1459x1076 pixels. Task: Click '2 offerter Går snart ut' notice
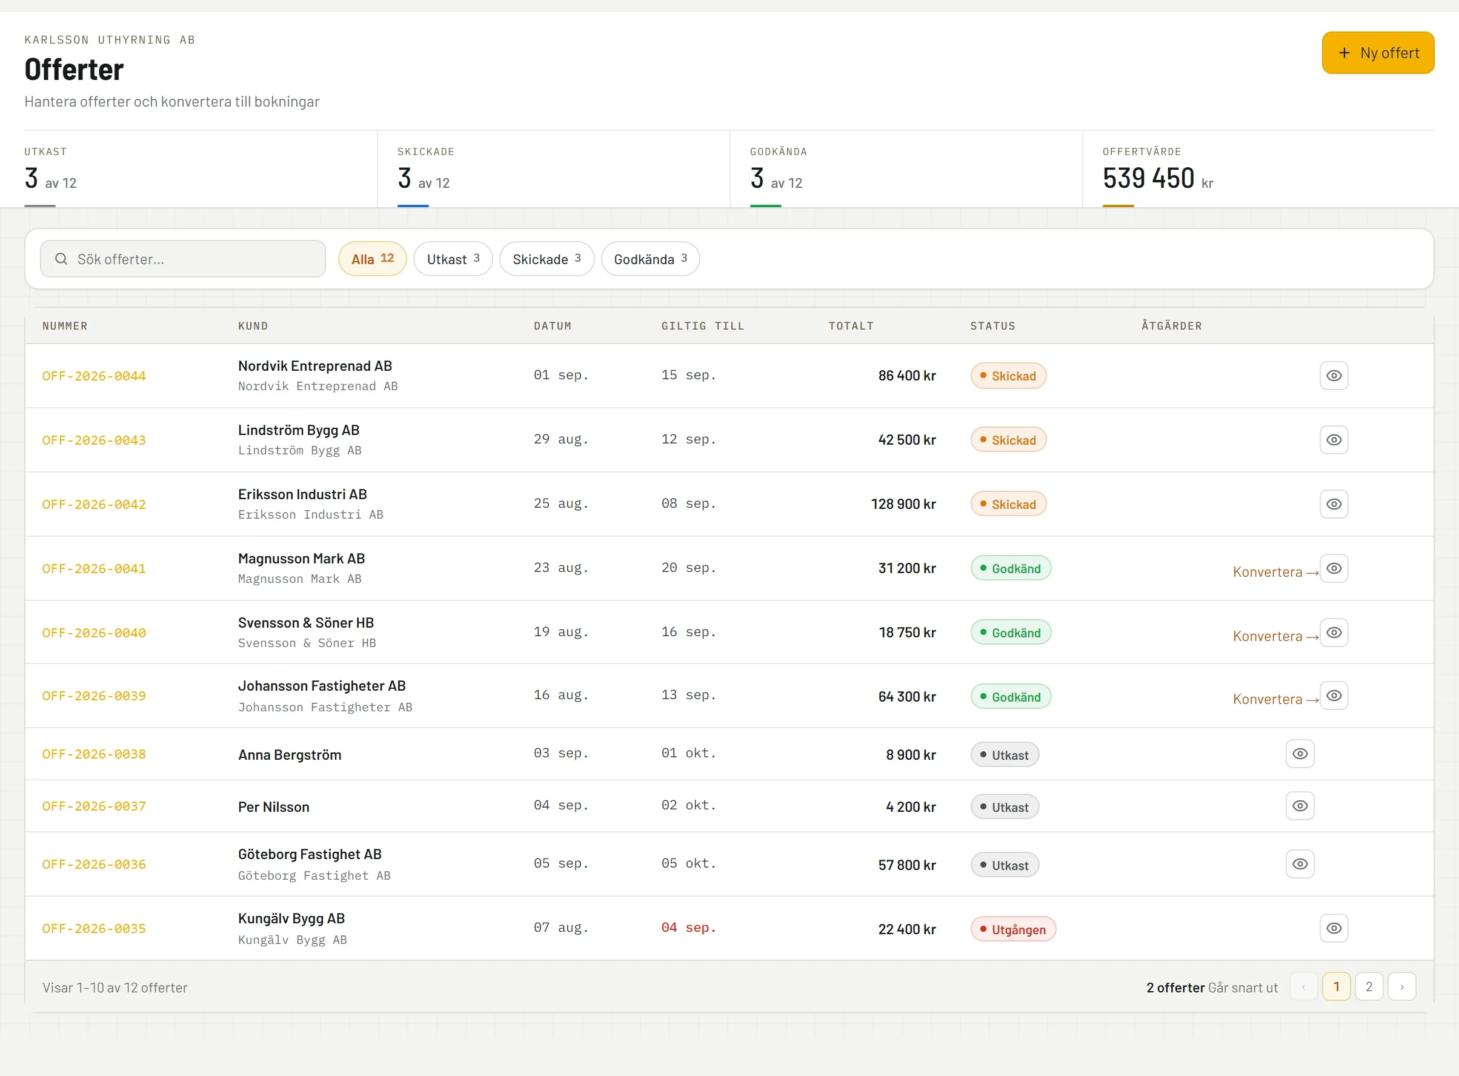(x=1212, y=988)
